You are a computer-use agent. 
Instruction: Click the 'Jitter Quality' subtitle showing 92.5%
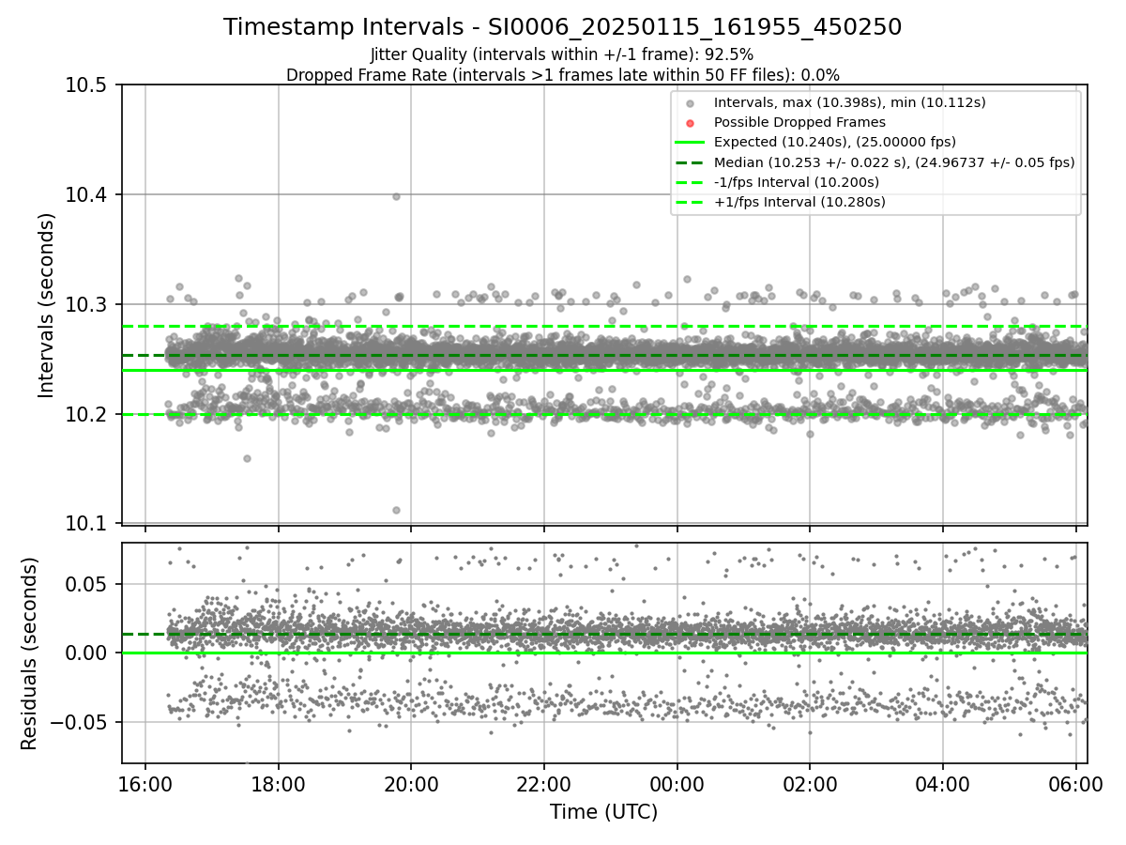click(x=562, y=54)
